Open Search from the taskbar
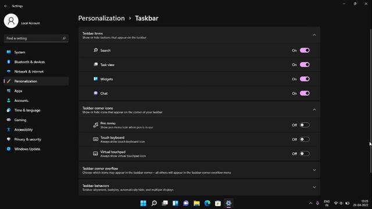 154,203
